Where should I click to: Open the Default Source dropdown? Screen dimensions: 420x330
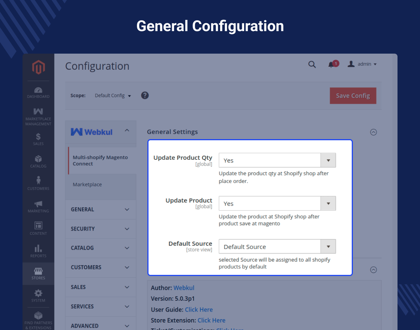point(277,246)
